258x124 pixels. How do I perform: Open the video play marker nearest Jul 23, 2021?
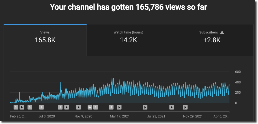pos(145,107)
